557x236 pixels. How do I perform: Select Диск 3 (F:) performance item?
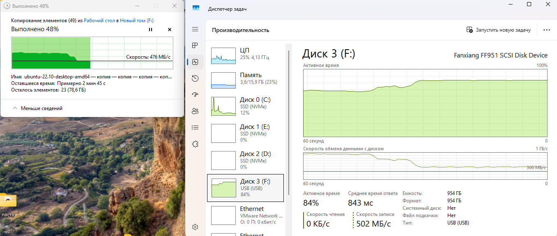pyautogui.click(x=246, y=188)
